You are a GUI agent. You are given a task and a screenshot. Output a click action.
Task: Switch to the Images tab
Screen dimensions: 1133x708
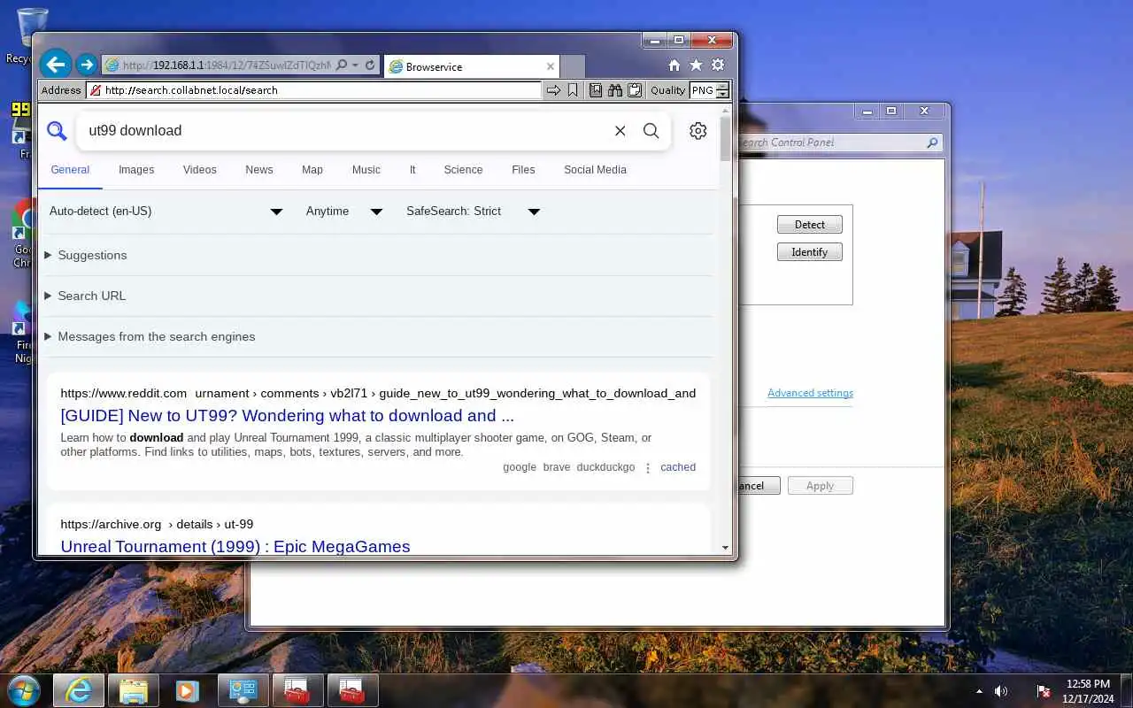pyautogui.click(x=136, y=170)
